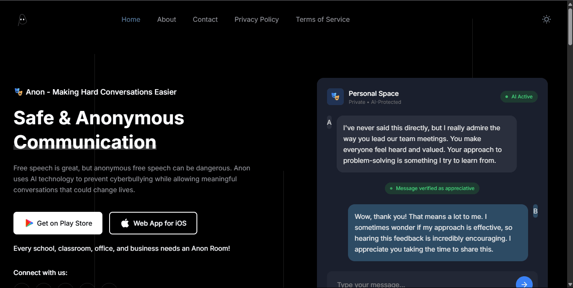Image resolution: width=573 pixels, height=288 pixels.
Task: Click Anon - Making Hard Conversations Easier text
Action: tap(101, 92)
